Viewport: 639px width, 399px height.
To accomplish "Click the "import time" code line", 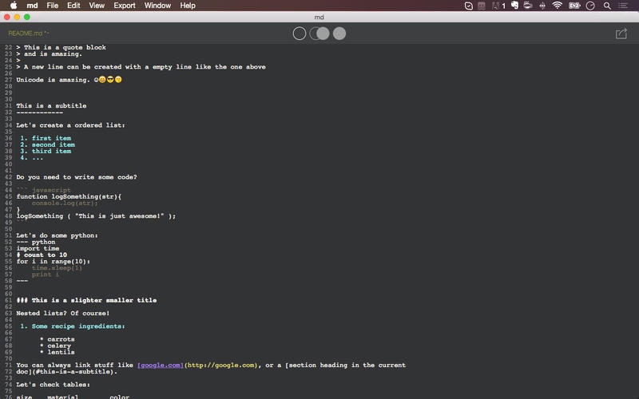I will [38, 248].
